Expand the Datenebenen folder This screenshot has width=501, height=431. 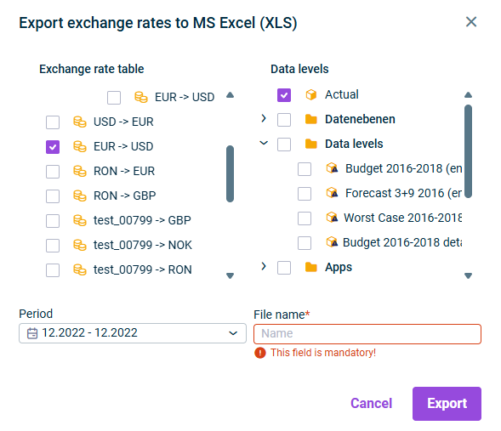(x=264, y=118)
